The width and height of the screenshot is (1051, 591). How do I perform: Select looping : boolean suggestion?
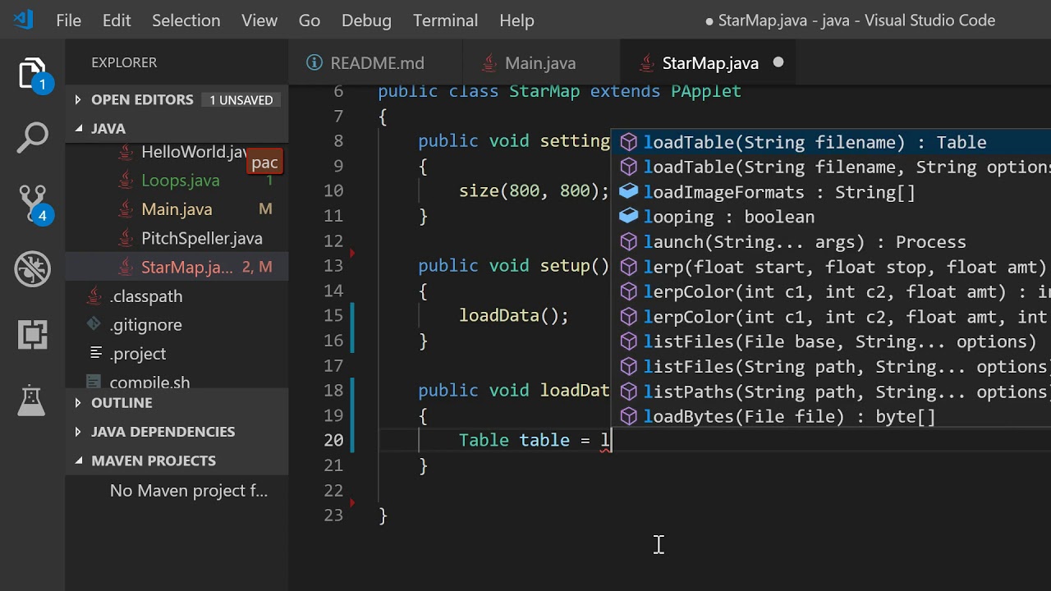[x=831, y=217]
